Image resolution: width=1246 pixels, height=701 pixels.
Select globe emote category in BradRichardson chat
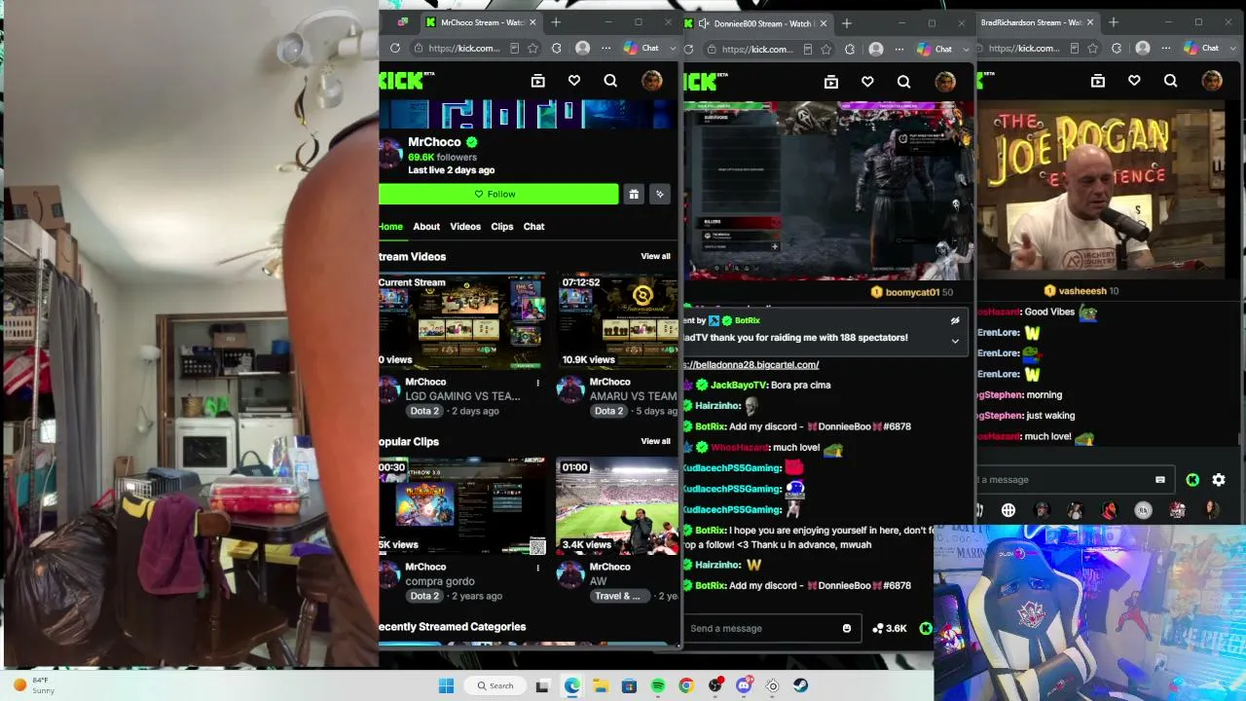[1008, 510]
